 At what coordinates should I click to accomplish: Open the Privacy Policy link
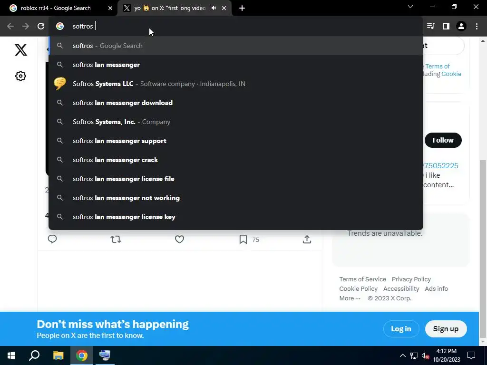[411, 279]
